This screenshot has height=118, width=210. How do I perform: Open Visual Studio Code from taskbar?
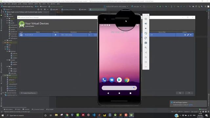94,115
